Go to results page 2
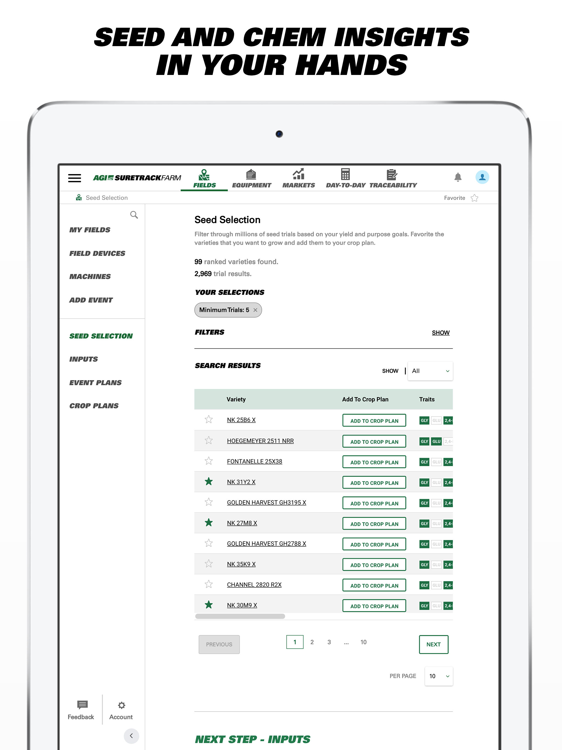This screenshot has height=750, width=562. point(312,642)
